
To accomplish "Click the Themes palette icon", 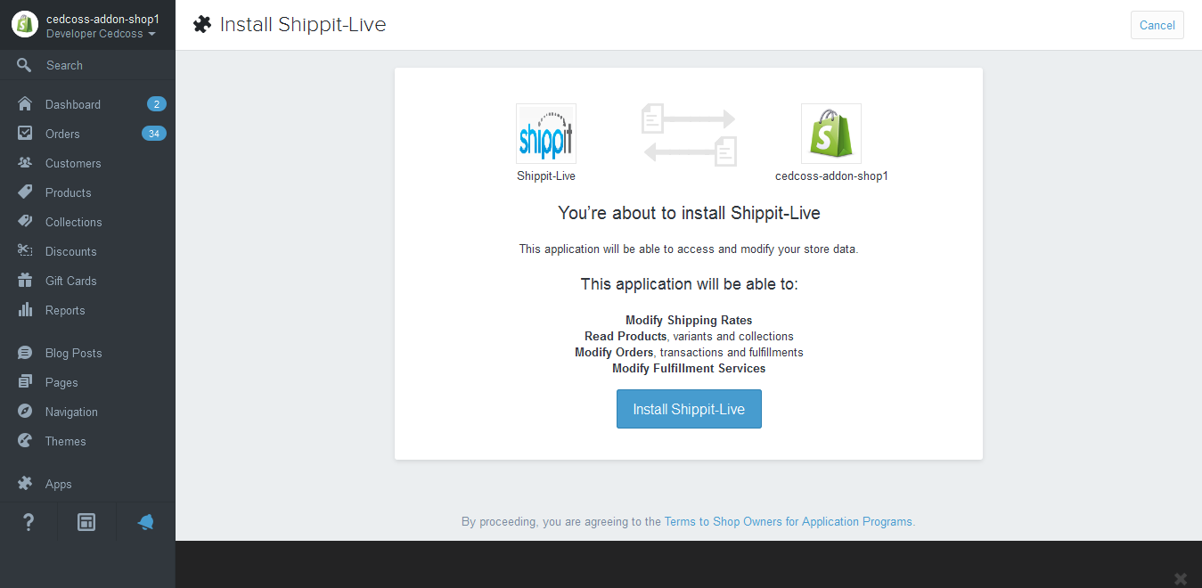I will tap(25, 441).
